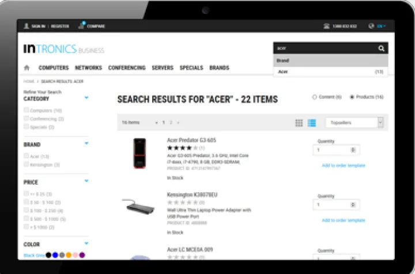Open the EN language dropdown
Viewport: 415px width, 274px height.
381,26
